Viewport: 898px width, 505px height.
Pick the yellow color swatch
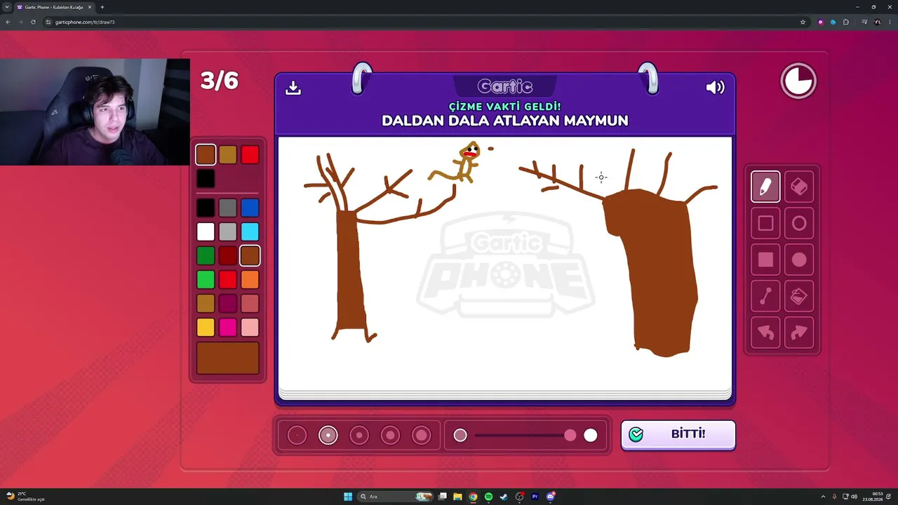[x=206, y=327]
